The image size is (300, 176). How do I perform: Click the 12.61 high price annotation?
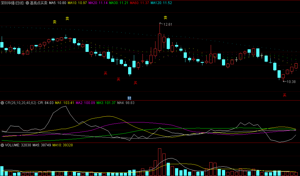pyautogui.click(x=168, y=24)
